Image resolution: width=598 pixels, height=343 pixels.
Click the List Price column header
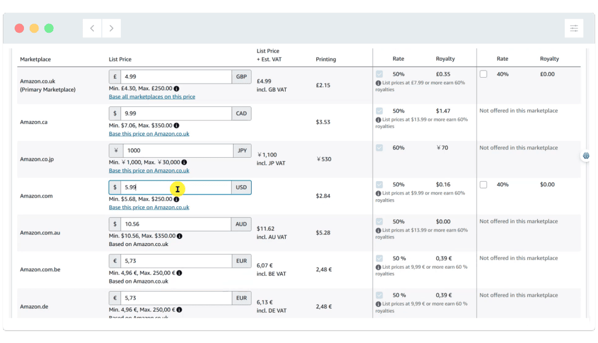point(120,59)
